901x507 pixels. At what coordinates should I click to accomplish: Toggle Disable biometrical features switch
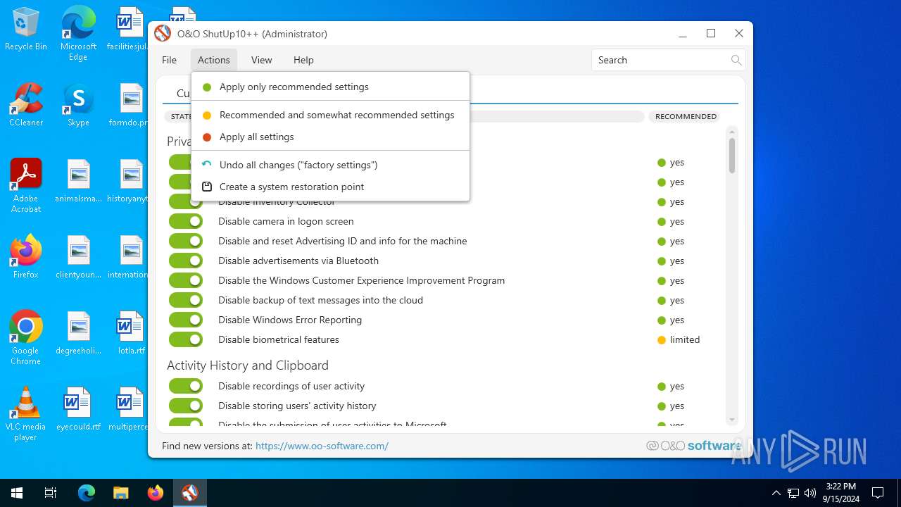(x=186, y=339)
